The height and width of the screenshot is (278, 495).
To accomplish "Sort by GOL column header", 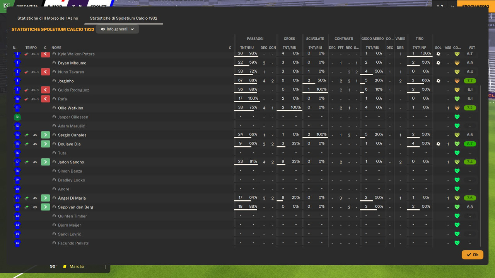I will (438, 48).
